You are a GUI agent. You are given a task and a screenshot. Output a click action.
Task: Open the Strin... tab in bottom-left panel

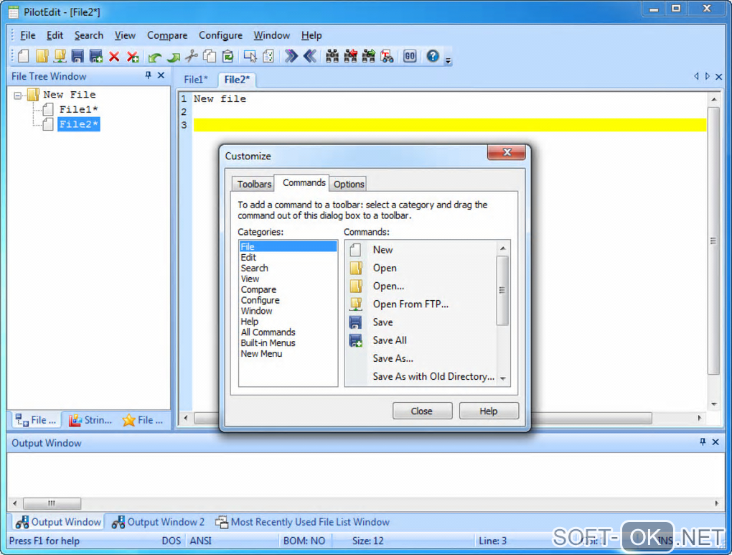pyautogui.click(x=90, y=421)
